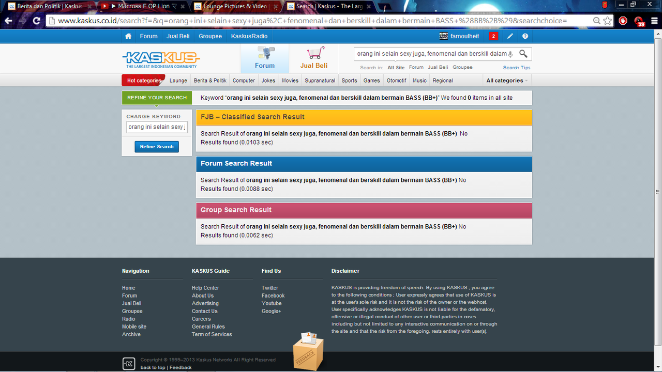Click zoom magnifier icon in address bar

click(597, 21)
